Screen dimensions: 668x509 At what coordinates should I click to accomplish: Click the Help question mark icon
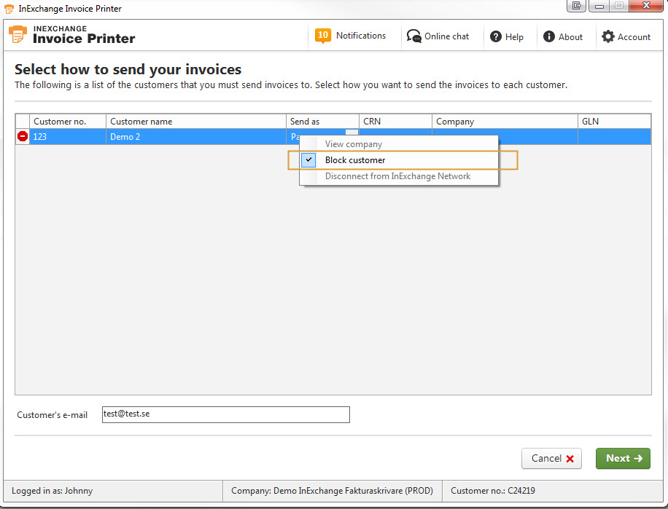coord(495,36)
